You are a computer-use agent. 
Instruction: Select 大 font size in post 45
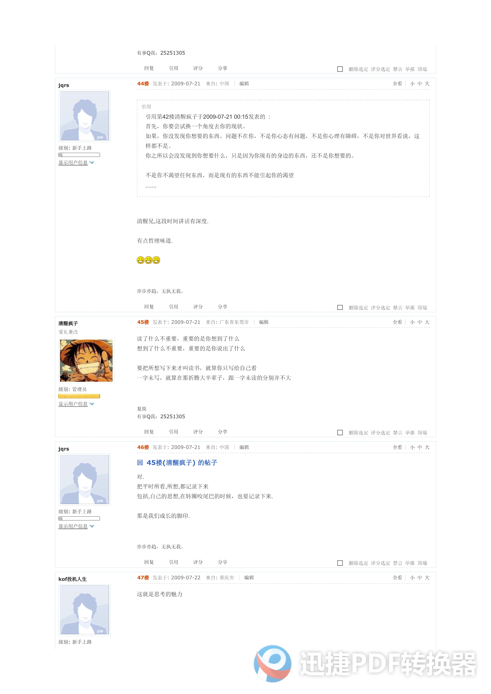[427, 322]
